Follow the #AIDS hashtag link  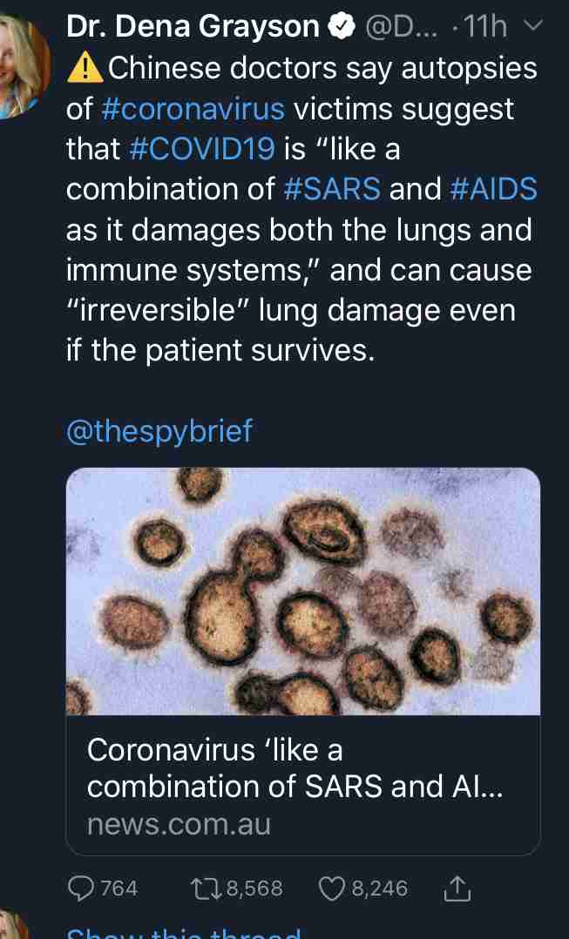point(493,189)
